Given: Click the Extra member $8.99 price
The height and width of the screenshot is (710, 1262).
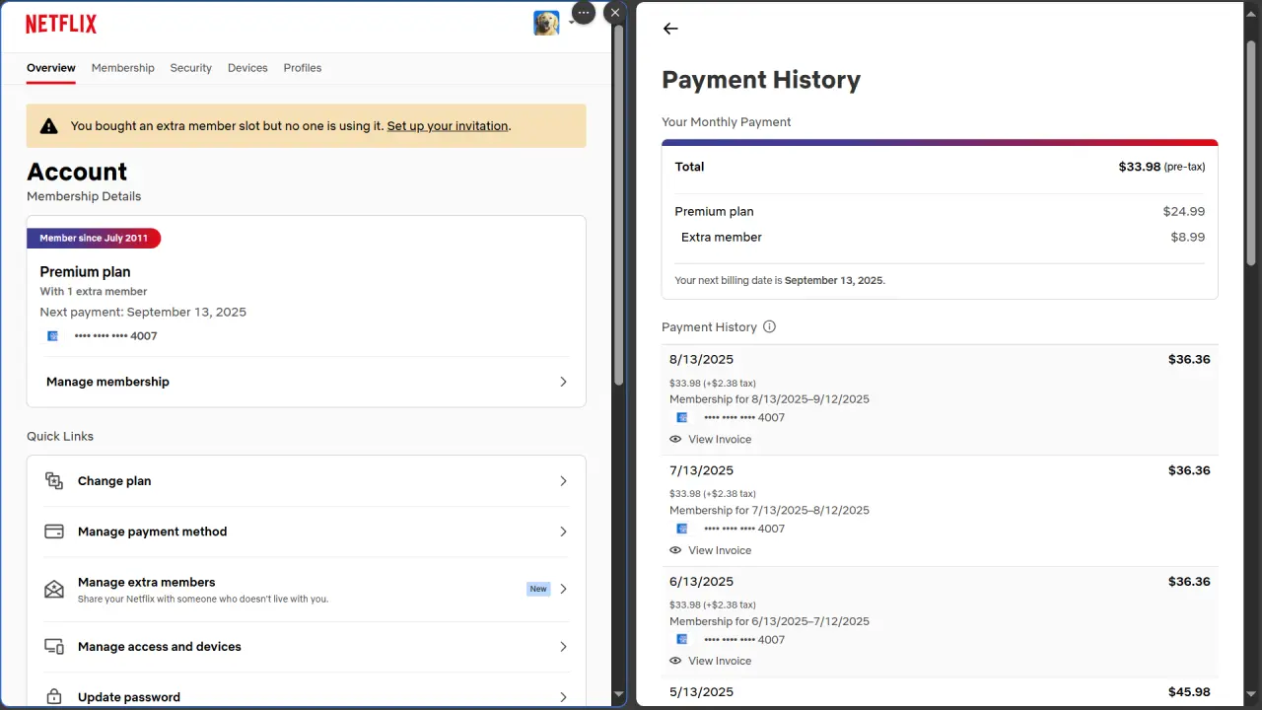Looking at the screenshot, I should pyautogui.click(x=1188, y=237).
